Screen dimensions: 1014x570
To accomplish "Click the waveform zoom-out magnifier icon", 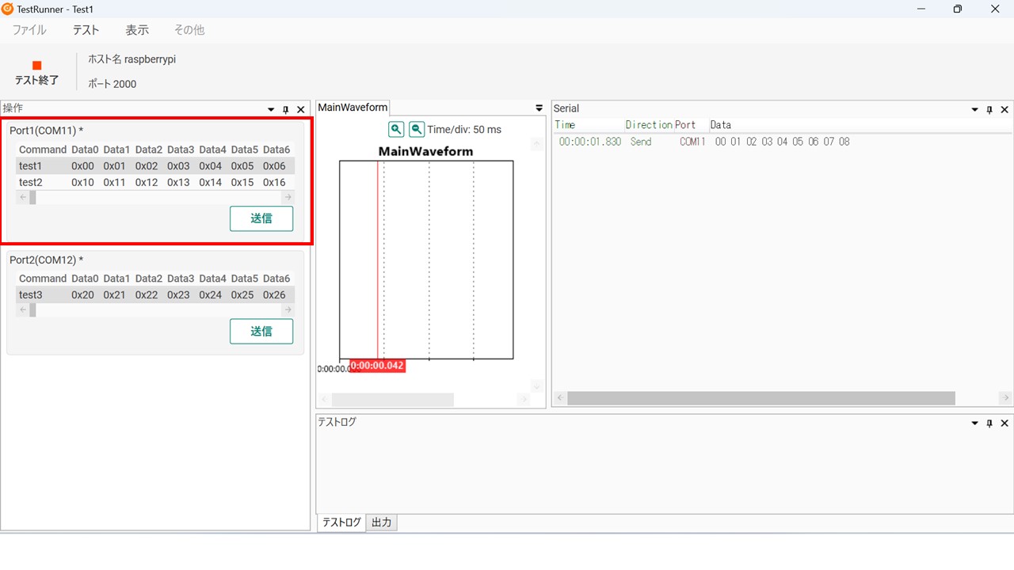I will point(416,130).
